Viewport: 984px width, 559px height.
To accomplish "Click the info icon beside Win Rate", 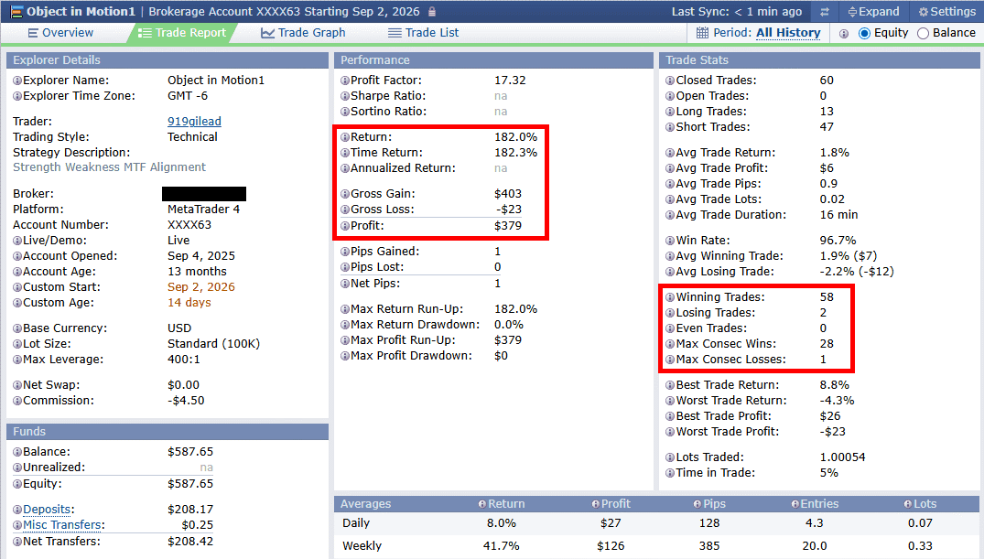I will coord(670,241).
